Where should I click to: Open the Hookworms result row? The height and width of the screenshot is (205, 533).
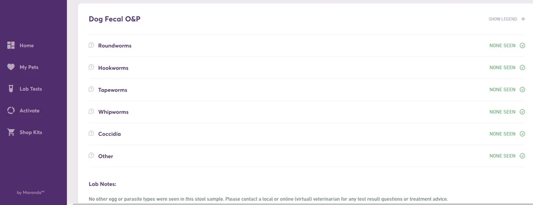[x=307, y=68]
